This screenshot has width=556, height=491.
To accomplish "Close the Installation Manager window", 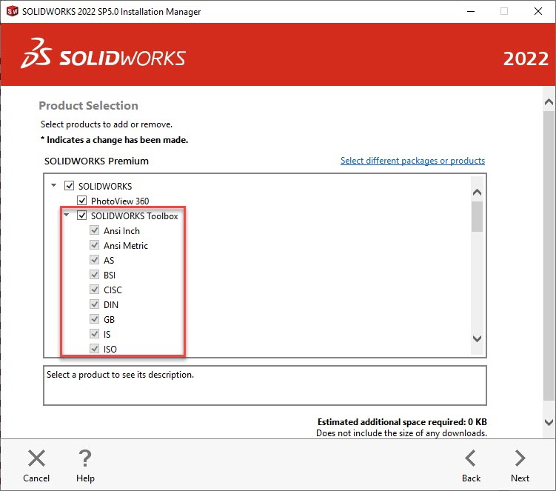I will pyautogui.click(x=538, y=11).
